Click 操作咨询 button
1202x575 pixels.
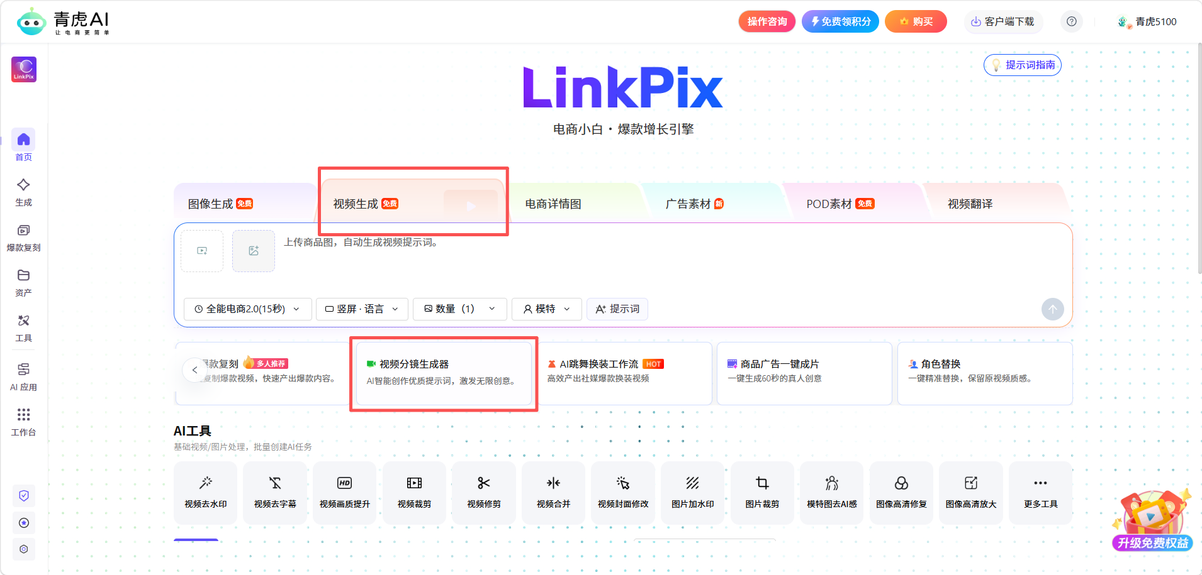767,21
